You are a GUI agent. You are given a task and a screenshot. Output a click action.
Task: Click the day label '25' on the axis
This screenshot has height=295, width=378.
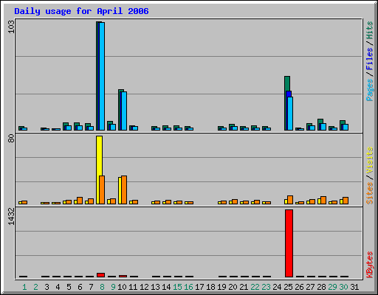(x=288, y=287)
